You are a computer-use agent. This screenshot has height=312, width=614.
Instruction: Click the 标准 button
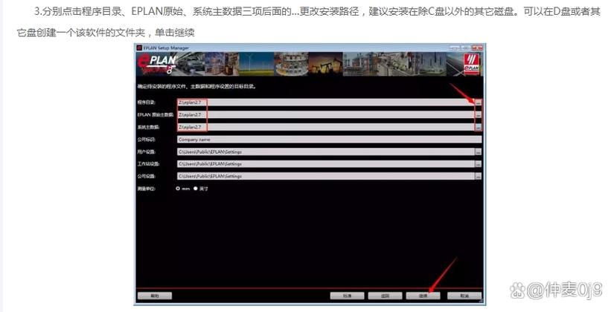pyautogui.click(x=348, y=296)
